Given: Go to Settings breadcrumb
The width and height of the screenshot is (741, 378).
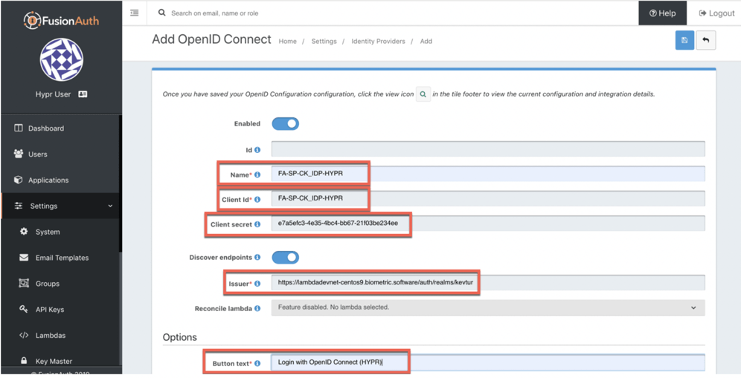Looking at the screenshot, I should pos(324,41).
